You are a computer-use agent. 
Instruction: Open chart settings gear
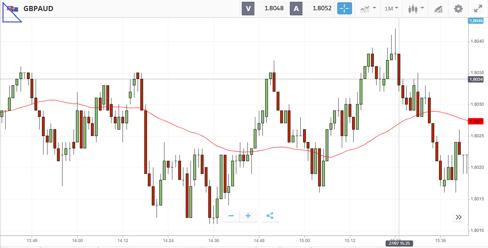click(458, 9)
